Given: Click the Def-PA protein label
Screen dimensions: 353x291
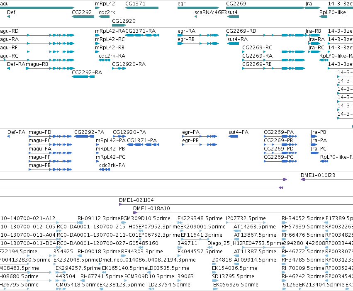Looking at the screenshot, I should pyautogui.click(x=17, y=132).
